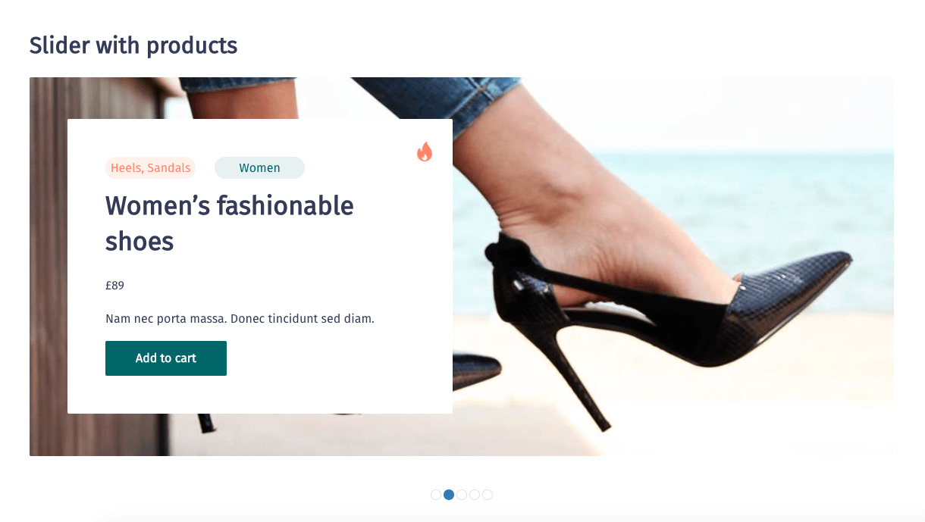
Task: Open the Heels category tag
Action: coord(126,168)
